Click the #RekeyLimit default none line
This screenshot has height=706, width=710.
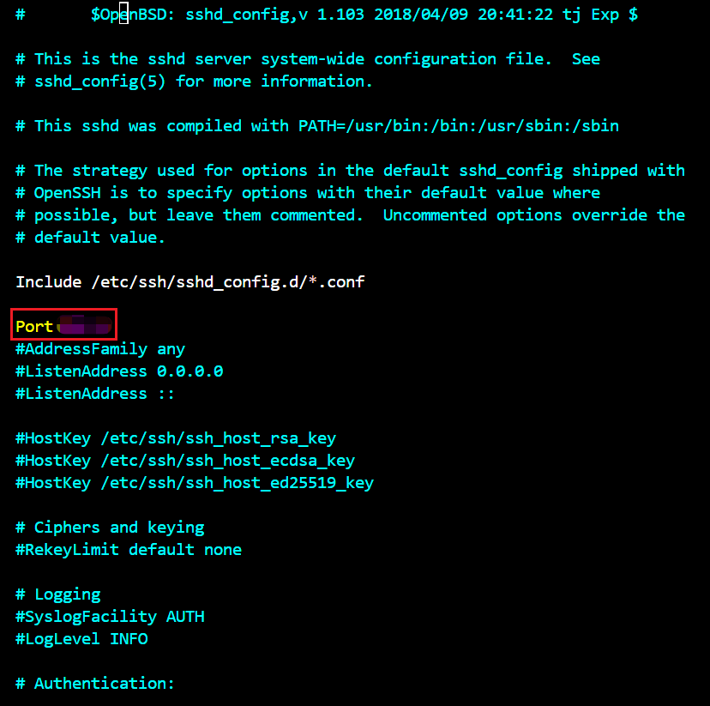(x=129, y=550)
